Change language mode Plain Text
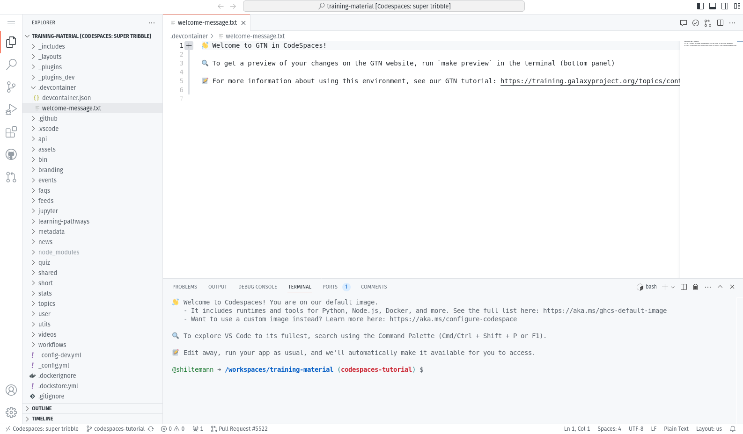Image resolution: width=743 pixels, height=434 pixels. tap(676, 429)
